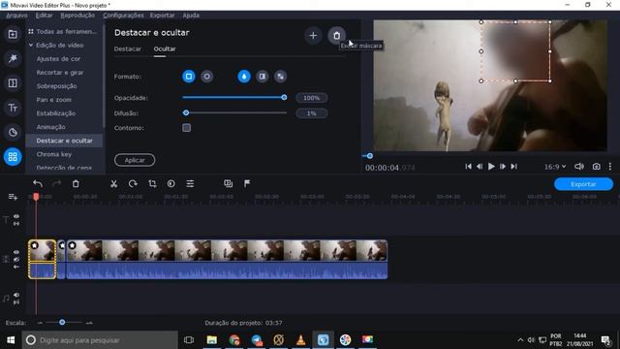Click the Opacidade slider handle
The image size is (620, 349).
point(284,97)
